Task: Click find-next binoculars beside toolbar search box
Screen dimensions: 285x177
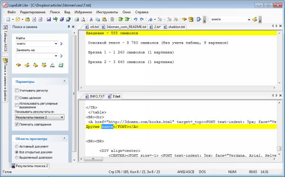Action: (x=255, y=19)
